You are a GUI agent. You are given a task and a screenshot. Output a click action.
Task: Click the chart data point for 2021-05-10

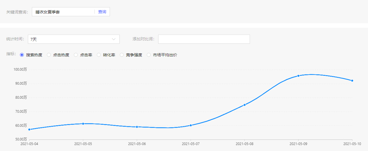click(x=352, y=81)
